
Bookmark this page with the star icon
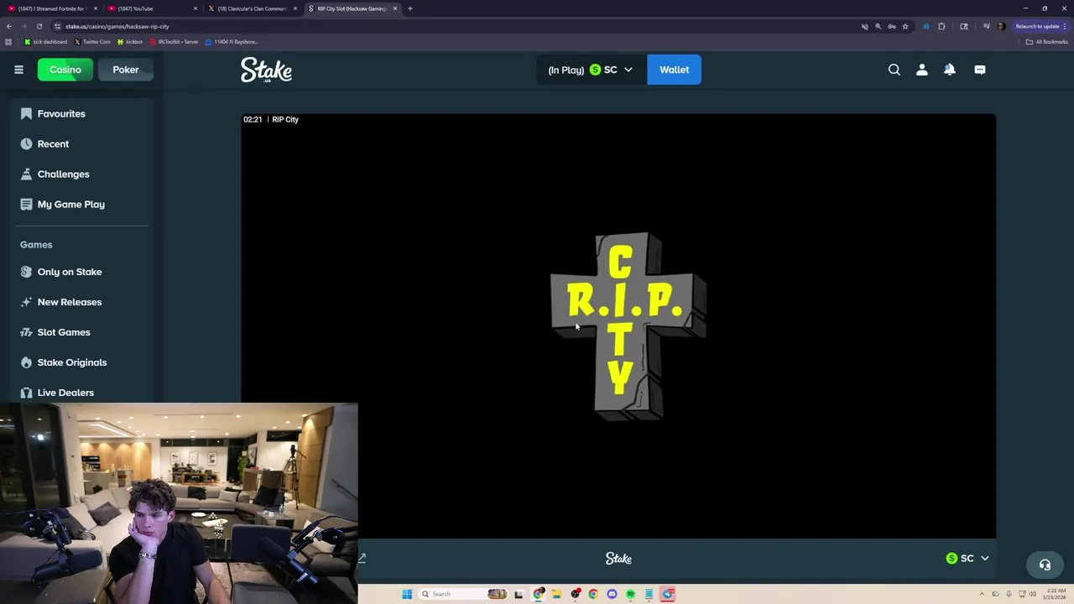point(905,26)
